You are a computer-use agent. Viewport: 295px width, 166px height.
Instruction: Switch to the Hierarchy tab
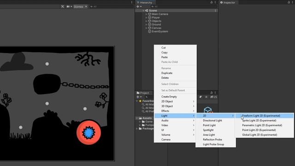point(145,2)
